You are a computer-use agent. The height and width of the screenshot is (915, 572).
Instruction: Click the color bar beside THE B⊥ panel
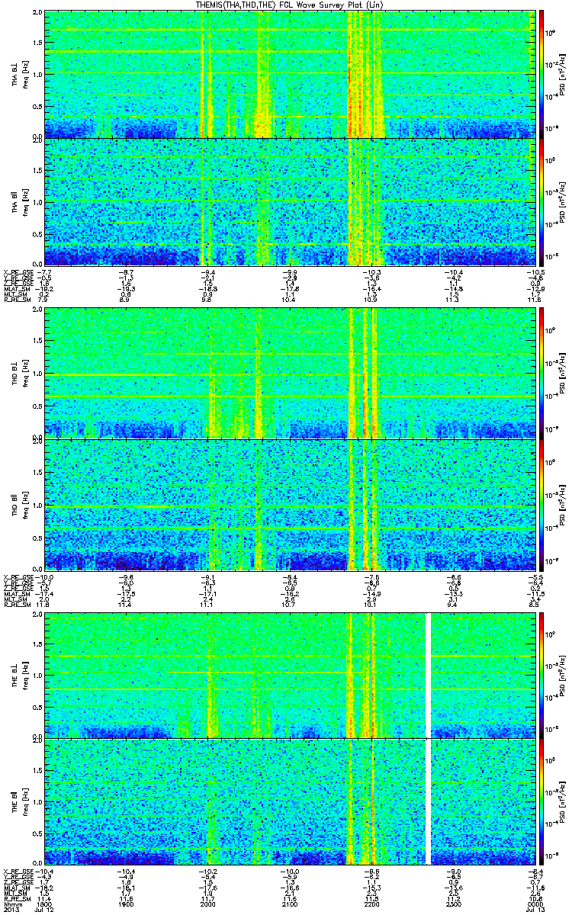[541, 674]
